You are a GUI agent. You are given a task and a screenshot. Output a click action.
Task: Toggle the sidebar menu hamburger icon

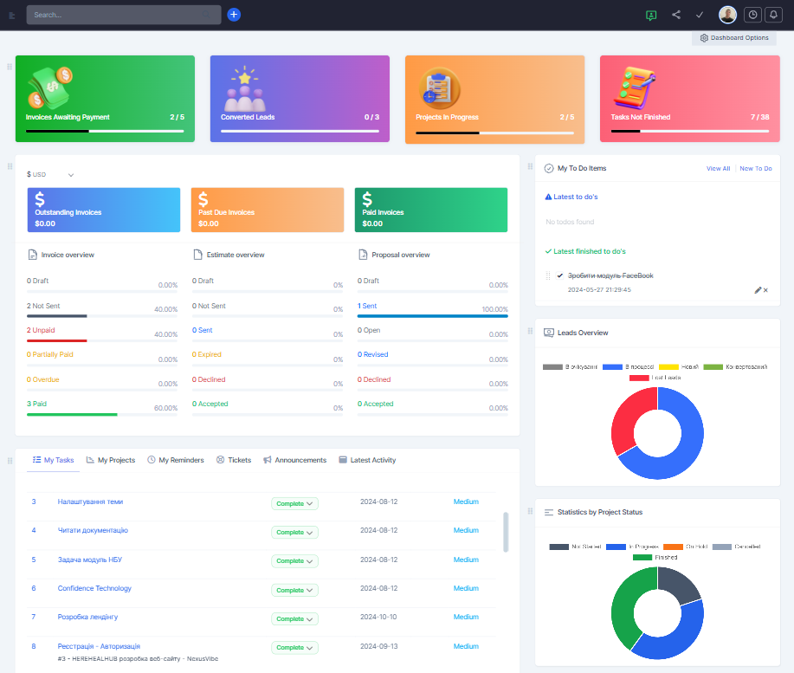(12, 15)
